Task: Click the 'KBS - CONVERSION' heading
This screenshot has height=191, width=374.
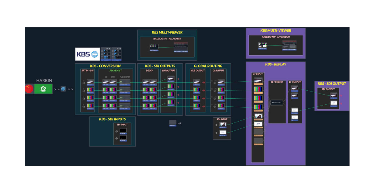Action: pos(105,66)
